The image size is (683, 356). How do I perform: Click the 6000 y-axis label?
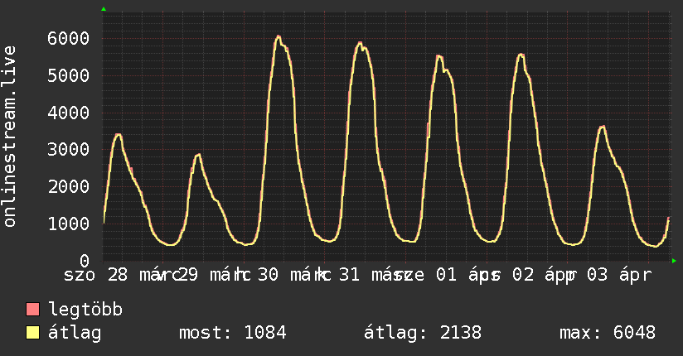[68, 39]
